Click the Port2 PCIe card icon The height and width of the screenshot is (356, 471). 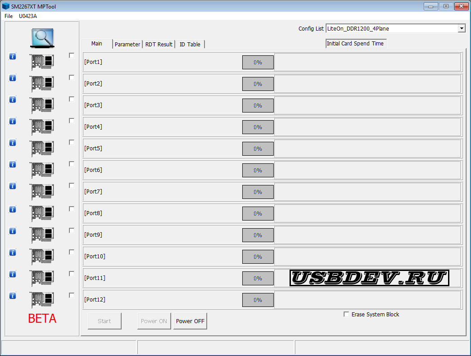tap(42, 83)
